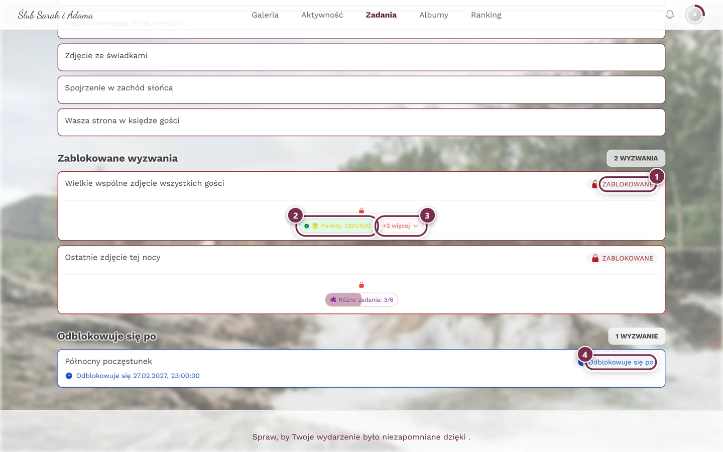Click the Różne zadania 3/6 progress bar
Screen dimensions: 723x452
361,300
